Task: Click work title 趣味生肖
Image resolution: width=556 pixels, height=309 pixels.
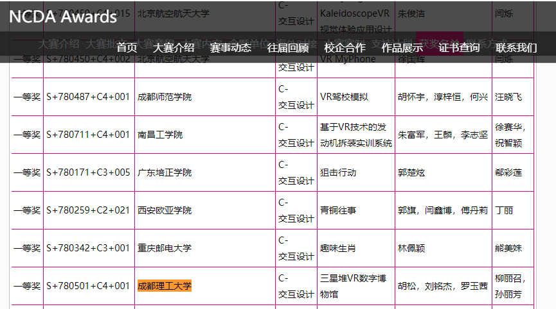Action: (338, 248)
